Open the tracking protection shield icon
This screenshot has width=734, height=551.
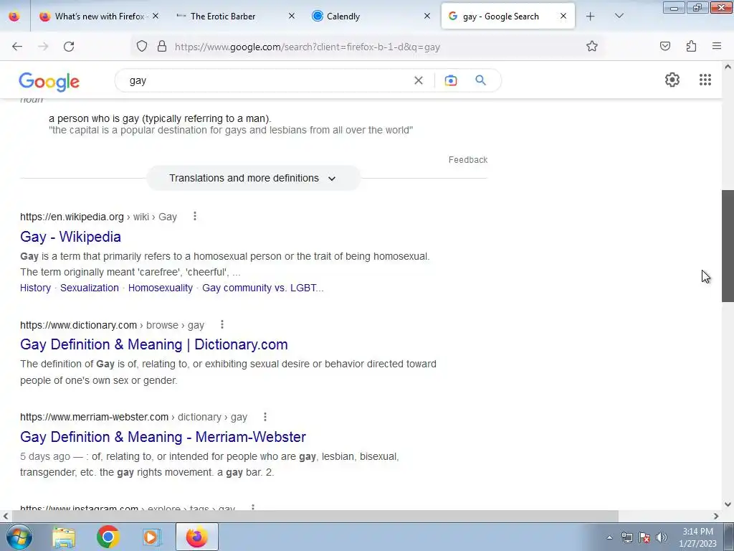[142, 46]
